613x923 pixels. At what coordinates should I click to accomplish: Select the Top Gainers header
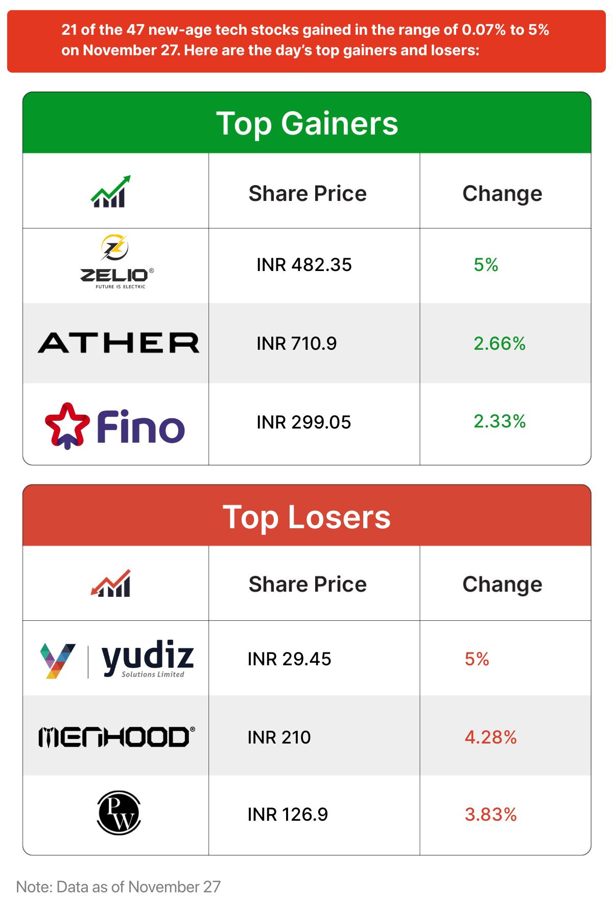(306, 123)
